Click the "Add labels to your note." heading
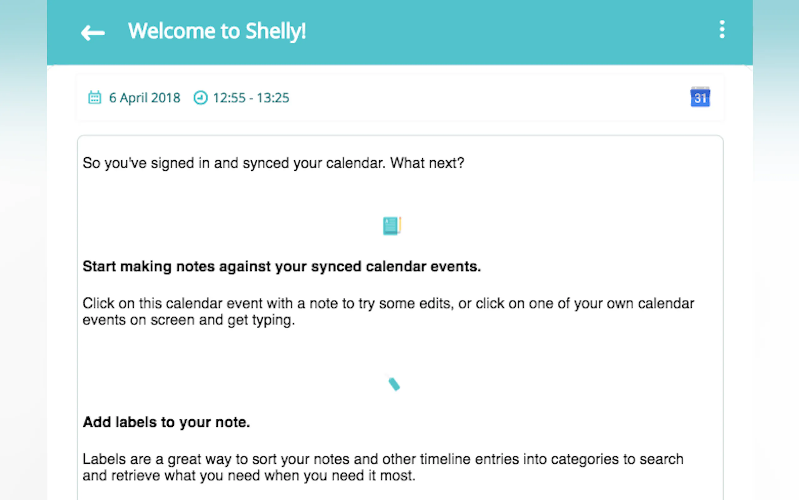799x500 pixels. click(x=166, y=422)
